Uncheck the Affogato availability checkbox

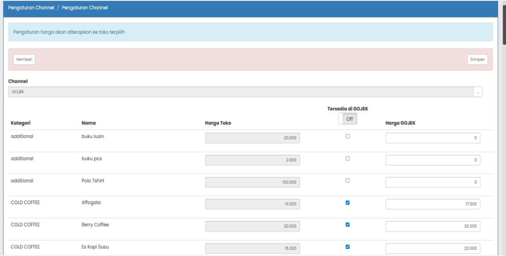[347, 202]
